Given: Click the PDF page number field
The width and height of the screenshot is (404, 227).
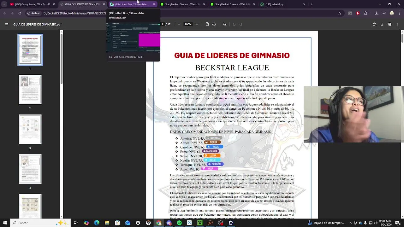Looking at the screenshot, I should [162, 24].
